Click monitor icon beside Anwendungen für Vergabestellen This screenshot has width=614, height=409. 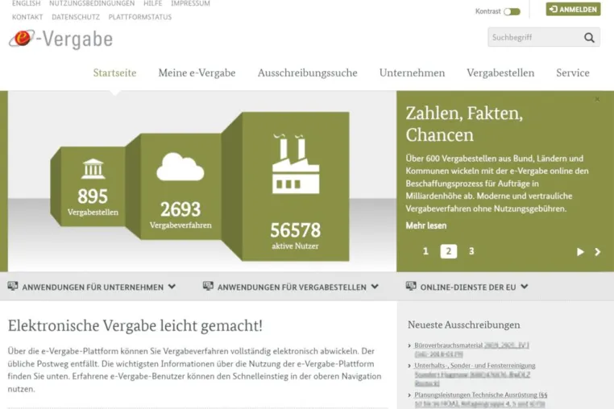point(208,286)
